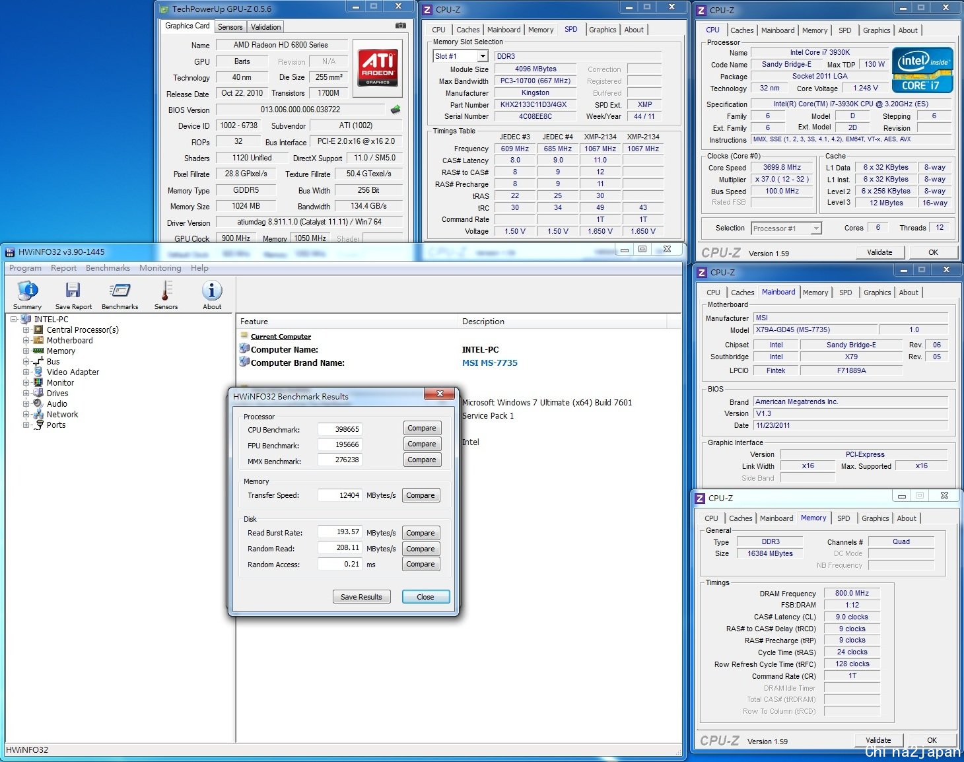Click Save Results in Benchmark Results dialog
This screenshot has height=762, width=964.
(x=361, y=597)
